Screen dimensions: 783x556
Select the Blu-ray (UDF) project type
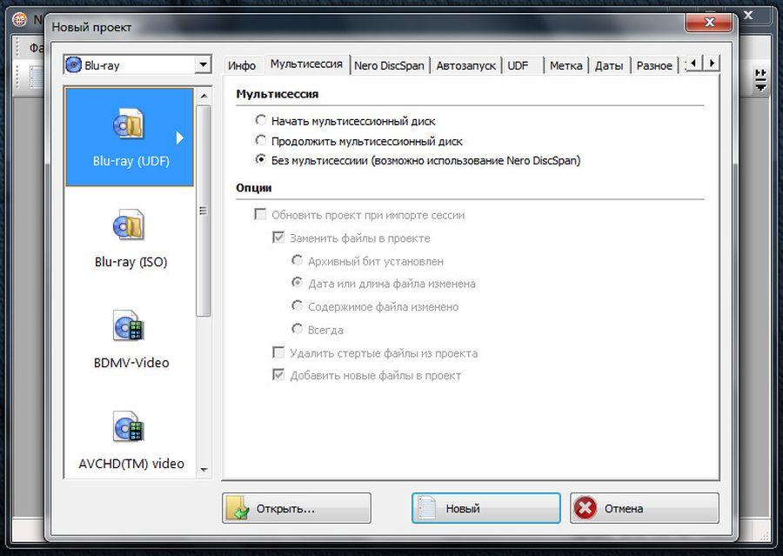(x=129, y=136)
